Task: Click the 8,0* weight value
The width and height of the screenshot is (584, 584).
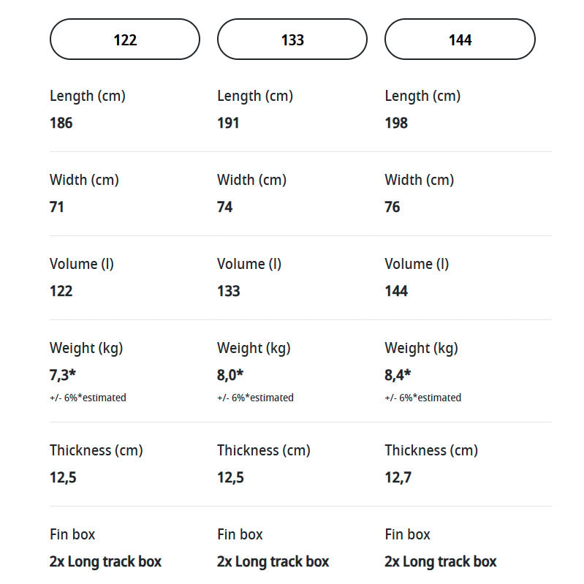Action: [230, 374]
